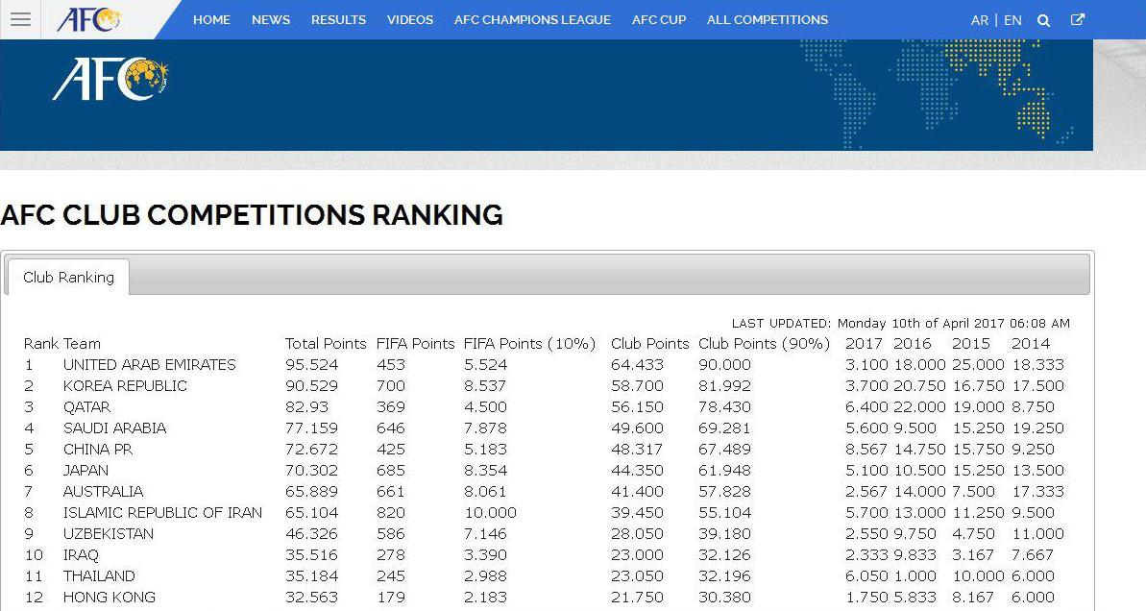This screenshot has width=1146, height=611.
Task: Select AUSTRALIA team name
Action: click(x=103, y=492)
